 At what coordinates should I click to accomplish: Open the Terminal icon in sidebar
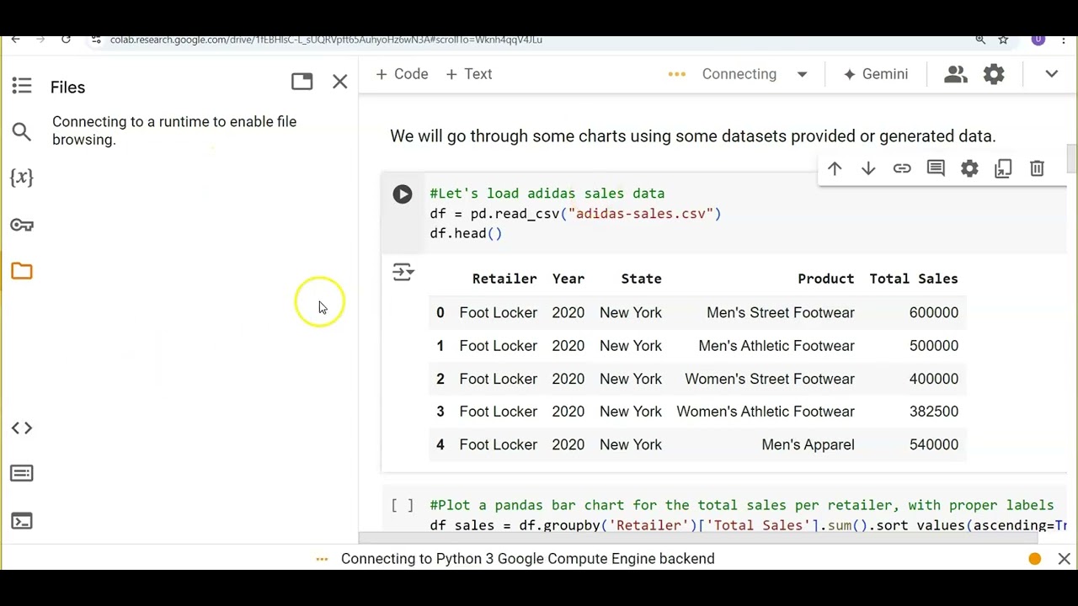click(x=22, y=521)
